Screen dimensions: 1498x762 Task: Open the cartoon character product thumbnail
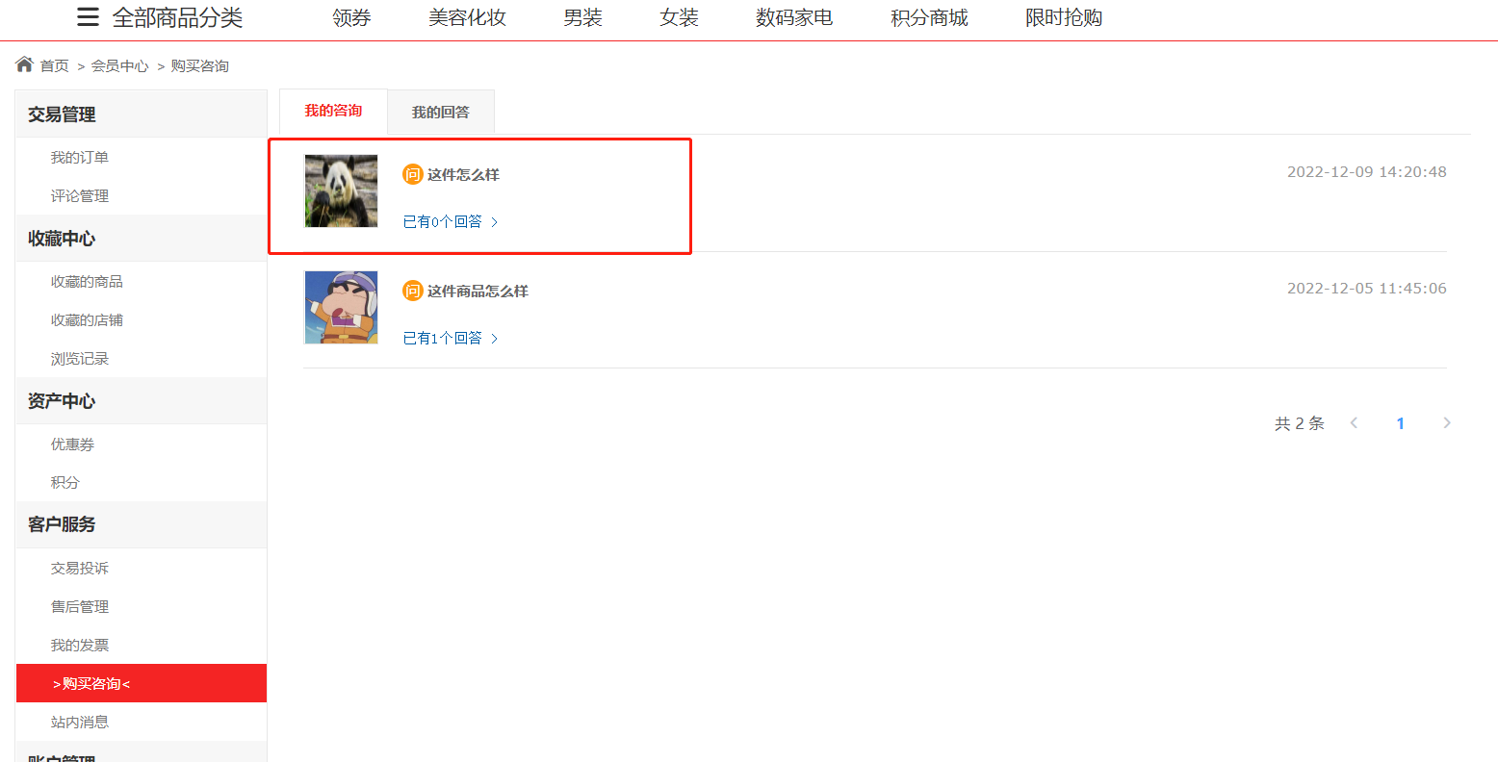coord(342,307)
